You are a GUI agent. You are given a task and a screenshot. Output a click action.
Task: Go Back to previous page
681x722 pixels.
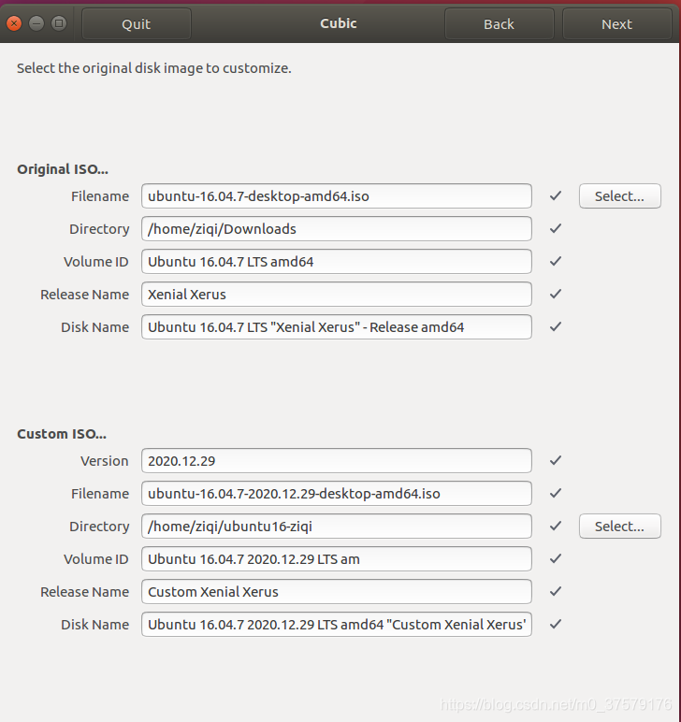(499, 24)
